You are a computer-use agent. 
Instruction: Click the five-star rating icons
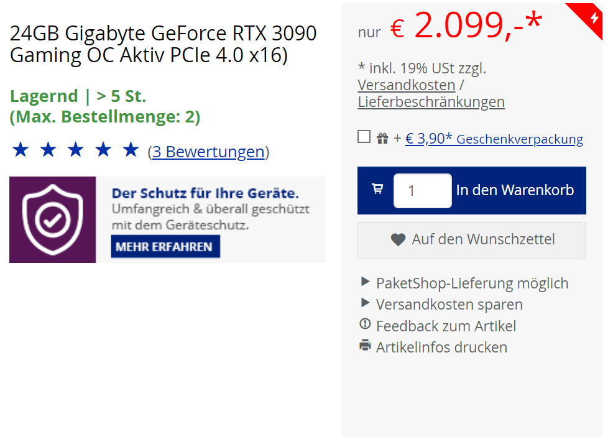click(75, 150)
